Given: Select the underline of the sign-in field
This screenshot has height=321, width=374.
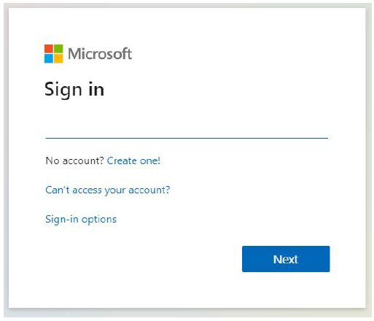Looking at the screenshot, I should [x=187, y=138].
